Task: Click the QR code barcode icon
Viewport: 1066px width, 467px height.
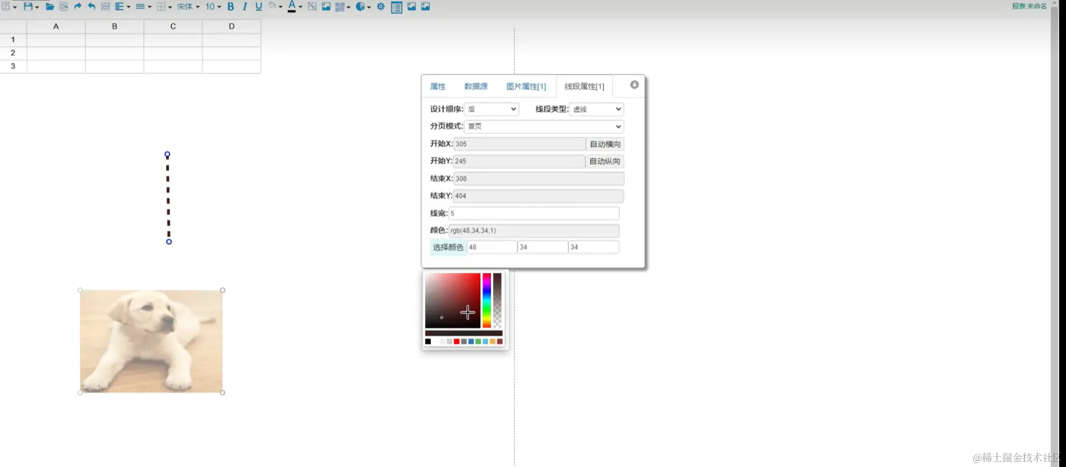Action: click(x=340, y=7)
